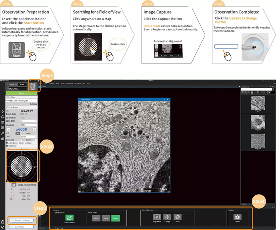Open the My Setting menu

[x=78, y=83]
